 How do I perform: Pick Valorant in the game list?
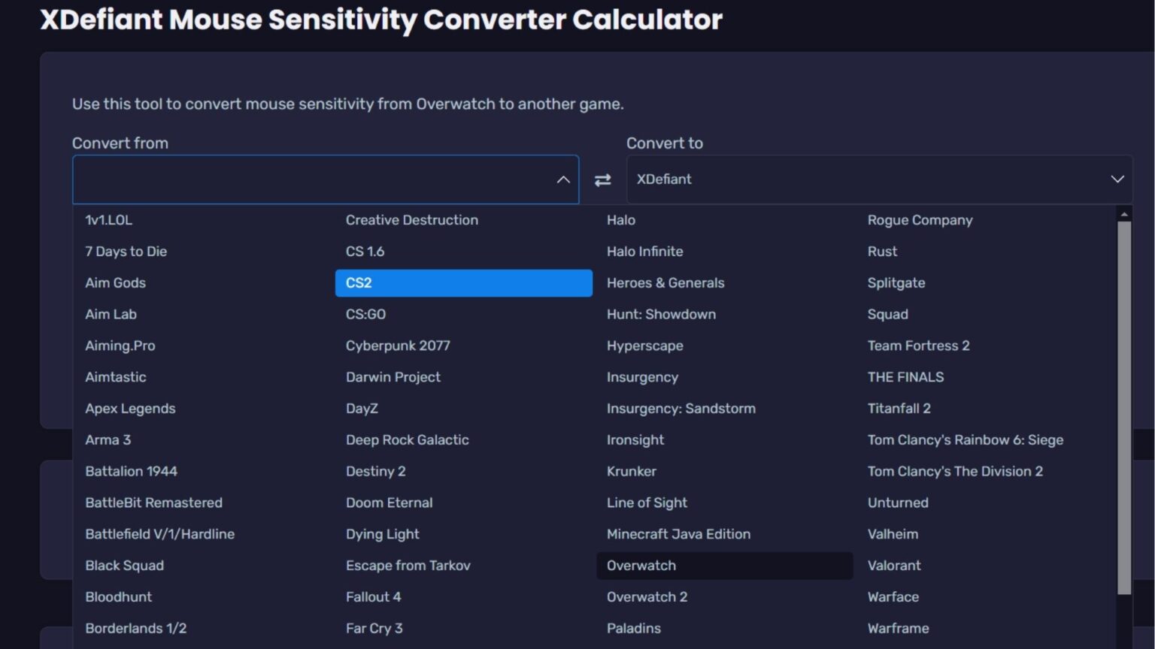tap(895, 566)
